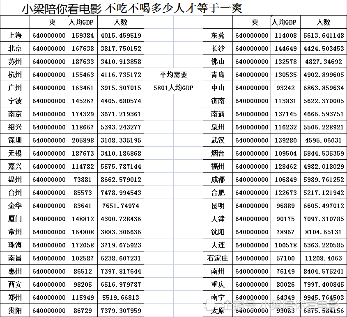Select the 上海 city cell

(x=15, y=35)
